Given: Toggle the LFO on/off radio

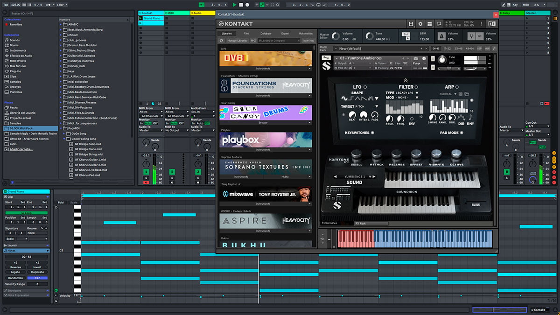Looking at the screenshot, I should click(x=365, y=87).
